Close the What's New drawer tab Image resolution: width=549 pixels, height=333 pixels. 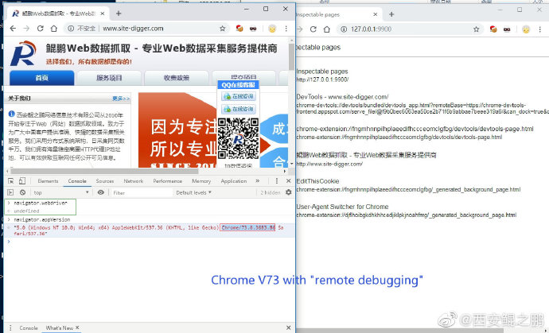pyautogui.click(x=77, y=327)
